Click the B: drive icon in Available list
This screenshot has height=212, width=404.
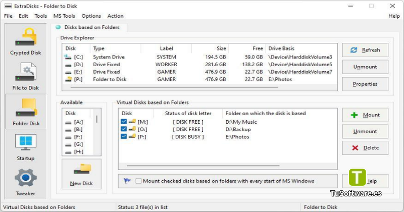tap(68, 130)
